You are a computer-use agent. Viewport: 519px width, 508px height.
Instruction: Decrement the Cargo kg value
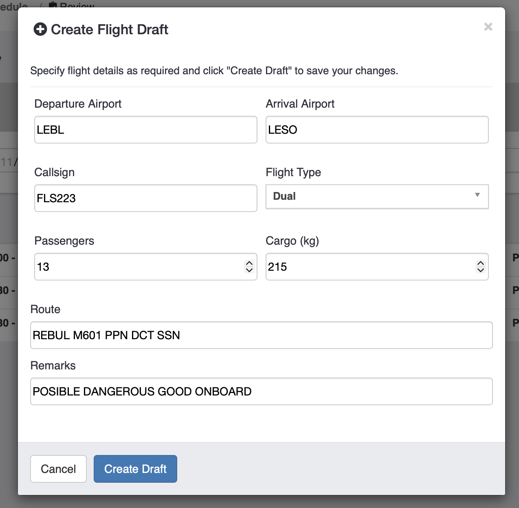(481, 270)
